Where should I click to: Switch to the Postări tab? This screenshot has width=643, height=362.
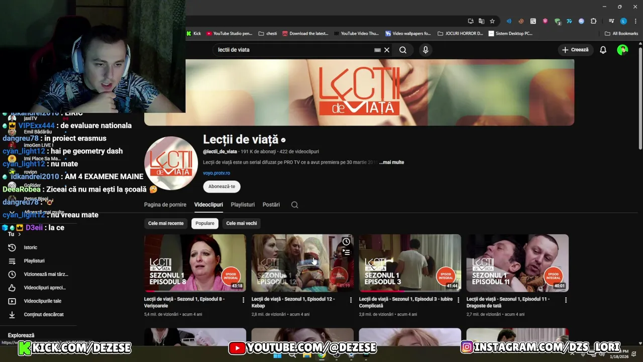click(271, 205)
